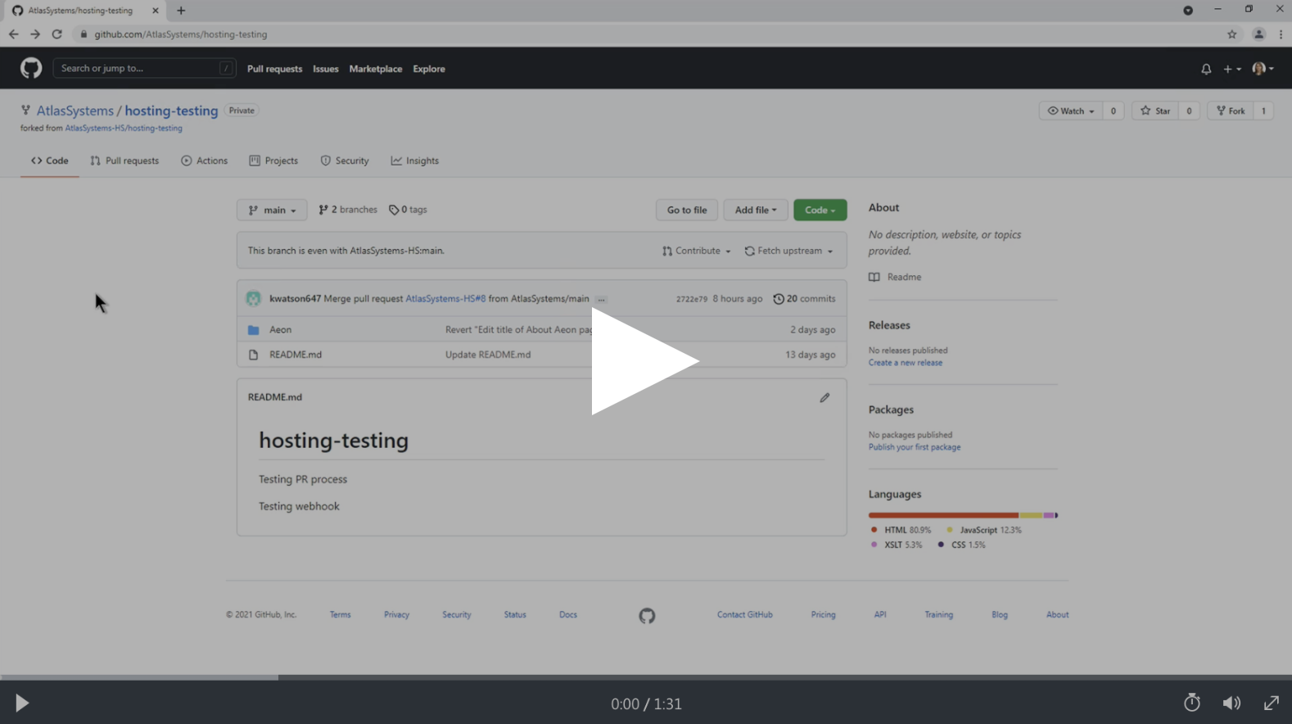Expand the main branch dropdown
This screenshot has height=724, width=1292.
(272, 210)
